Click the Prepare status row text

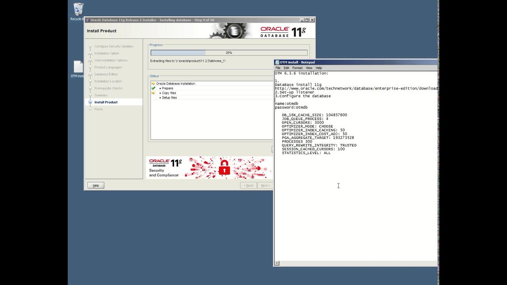coord(167,88)
